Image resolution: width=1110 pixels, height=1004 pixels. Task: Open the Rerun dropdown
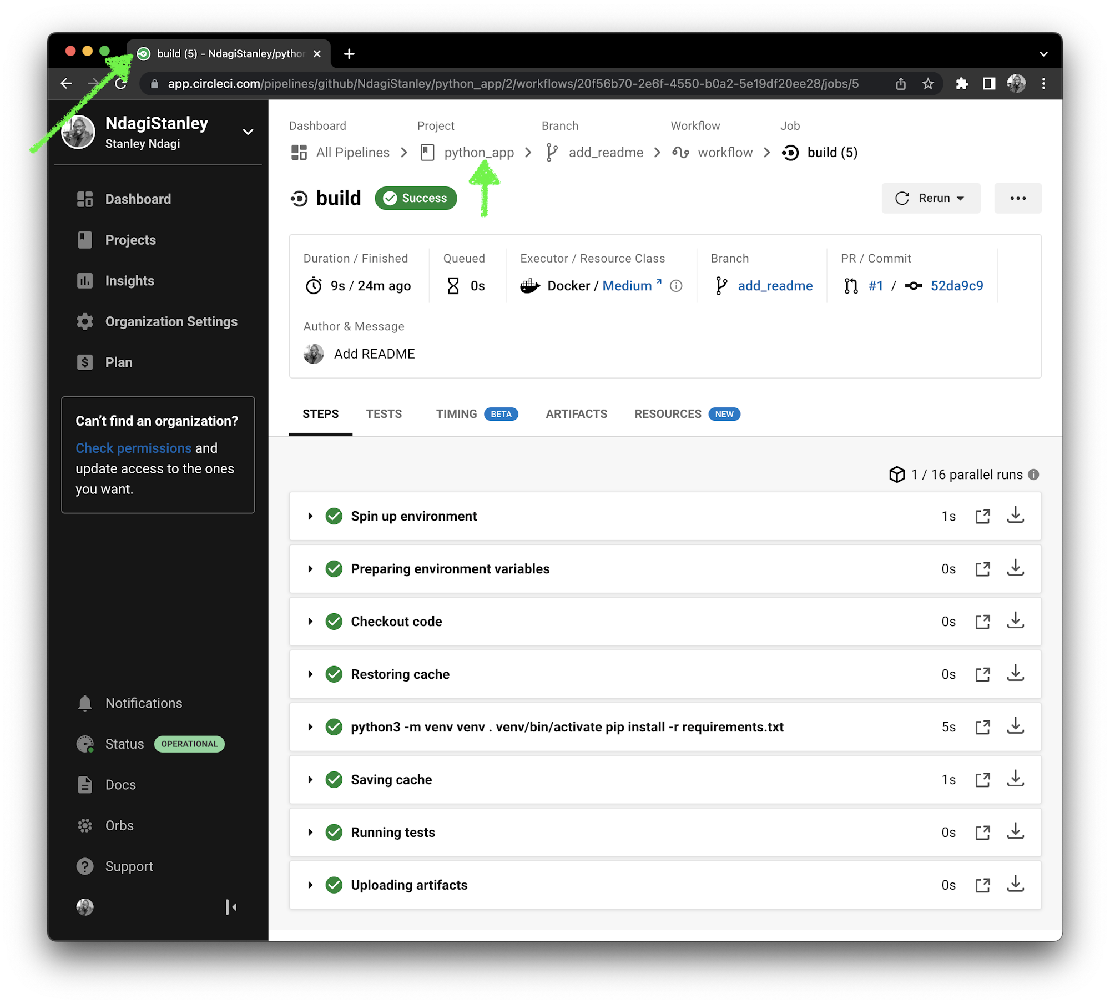[931, 198]
